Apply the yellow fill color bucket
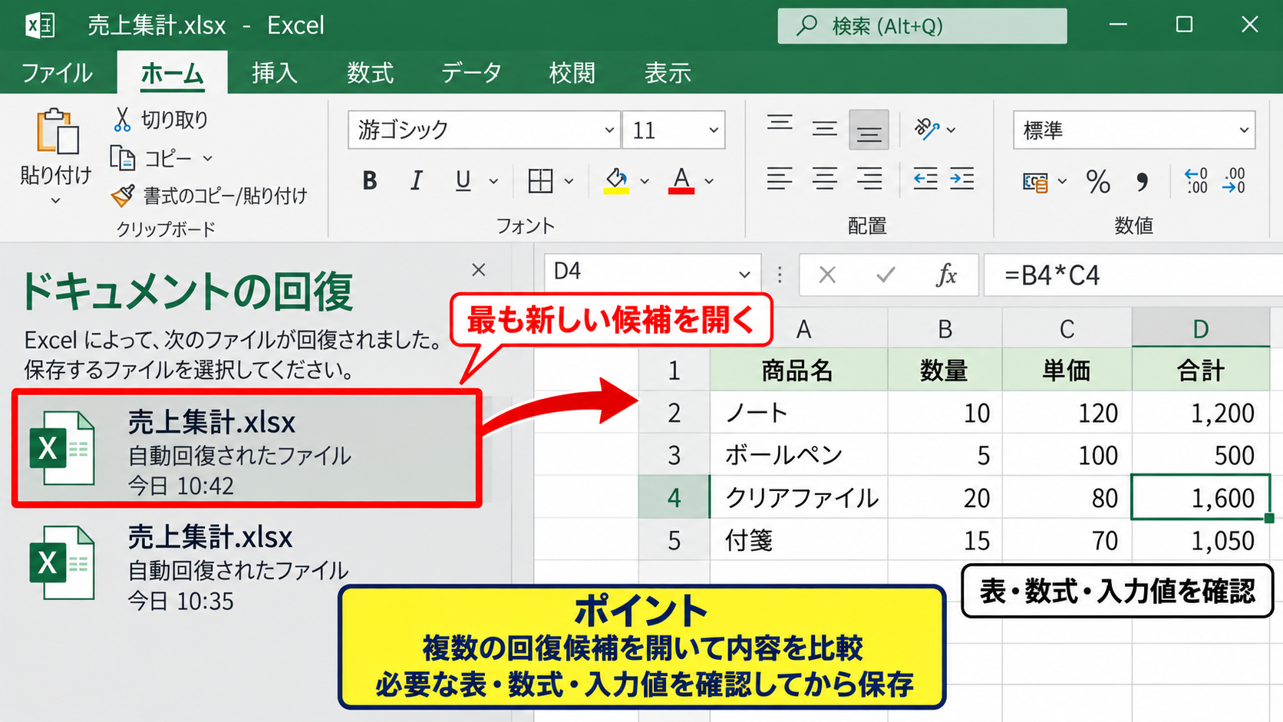 coord(616,180)
